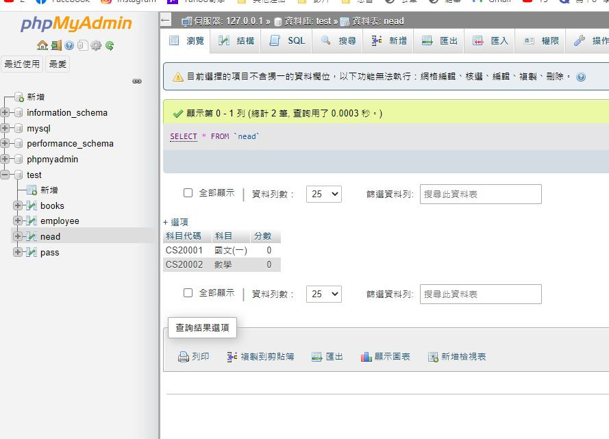Click 複製到剪貼簿 copy to clipboard link
The width and height of the screenshot is (609, 439).
pyautogui.click(x=260, y=356)
